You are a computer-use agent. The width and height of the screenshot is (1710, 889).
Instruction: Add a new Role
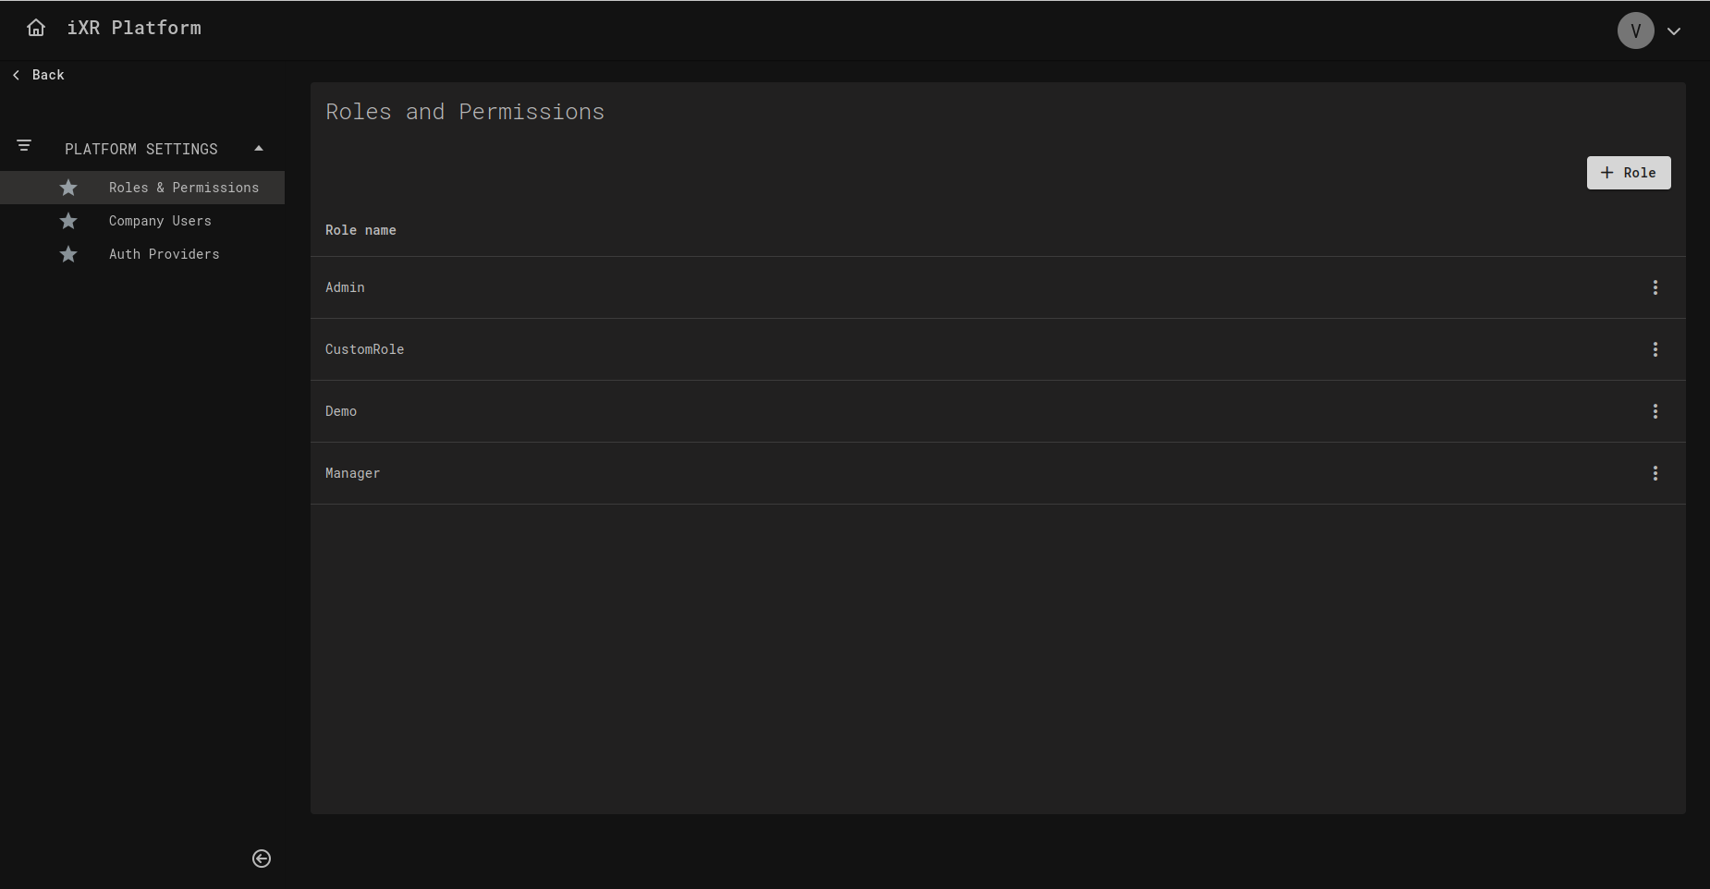point(1628,173)
